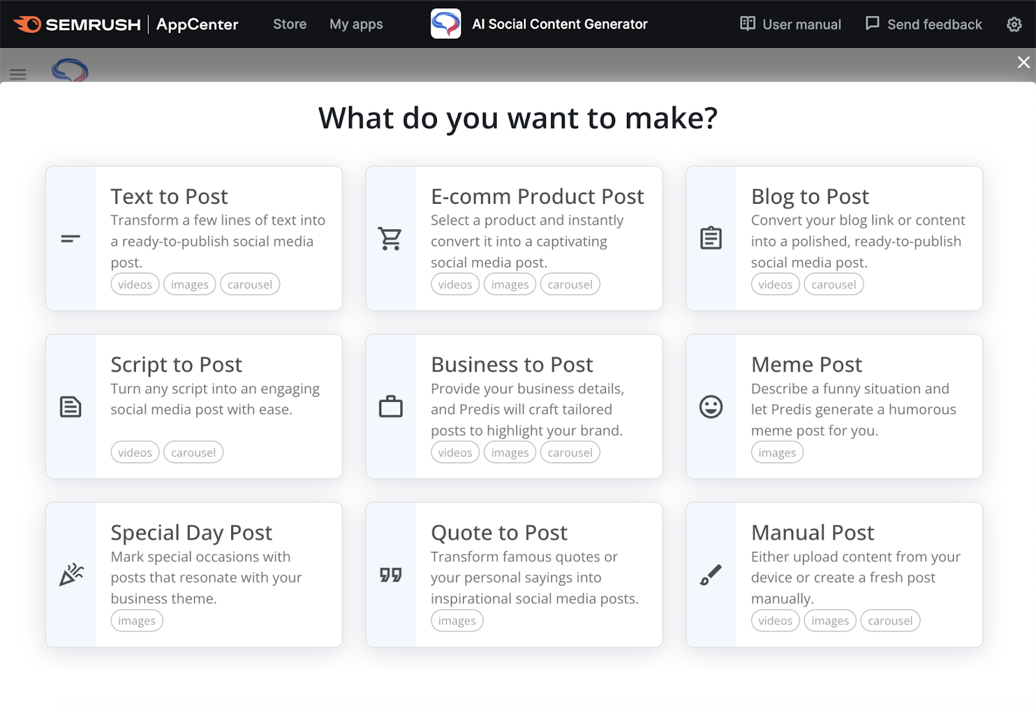The image size is (1036, 706).
Task: Choose the Text to Post option
Action: (193, 238)
